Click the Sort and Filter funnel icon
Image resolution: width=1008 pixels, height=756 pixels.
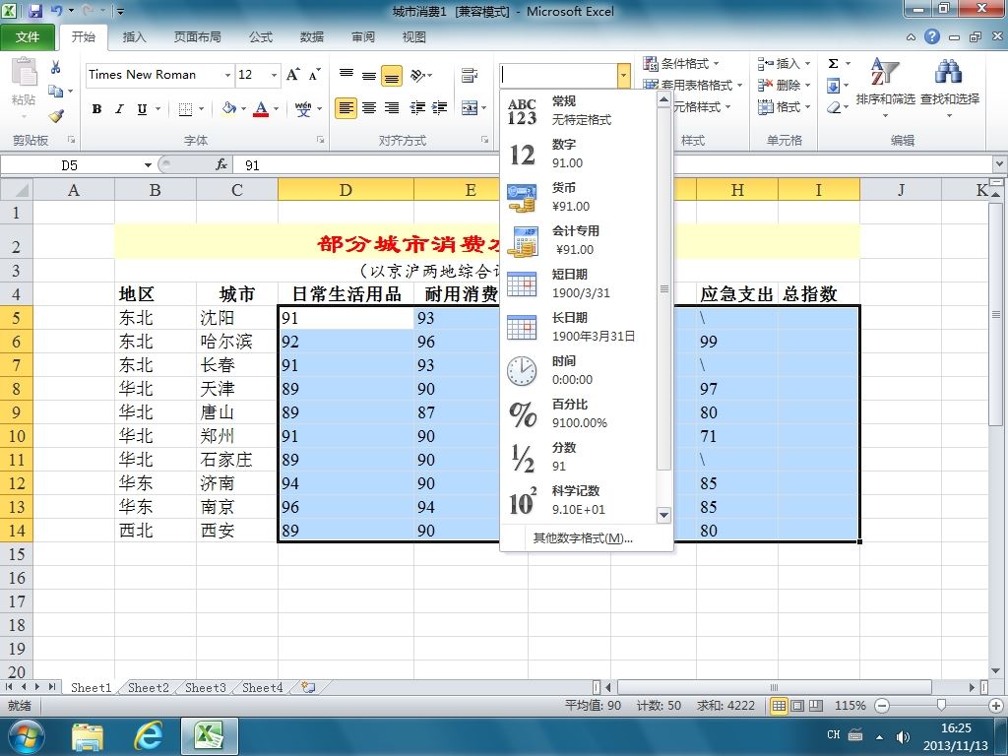(x=885, y=71)
